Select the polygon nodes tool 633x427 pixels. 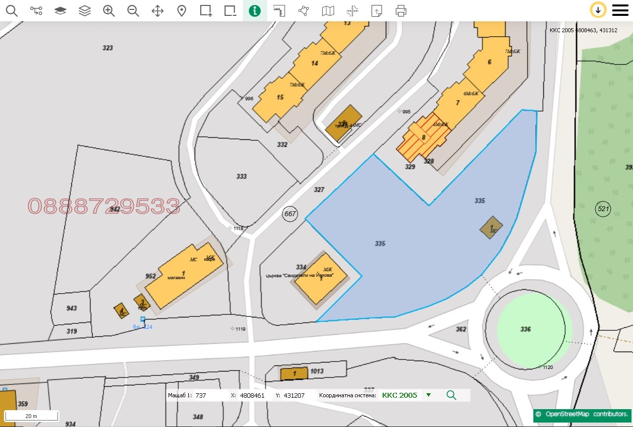coord(303,10)
